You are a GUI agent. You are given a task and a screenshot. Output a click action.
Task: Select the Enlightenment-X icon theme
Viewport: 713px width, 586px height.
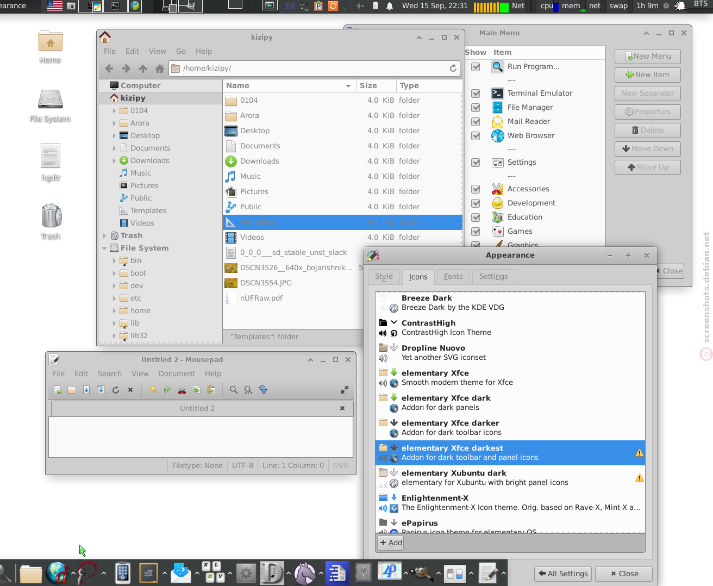[x=510, y=503]
